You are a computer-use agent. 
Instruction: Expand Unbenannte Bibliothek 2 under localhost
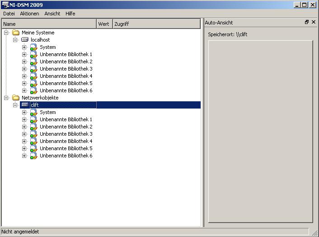[24, 62]
